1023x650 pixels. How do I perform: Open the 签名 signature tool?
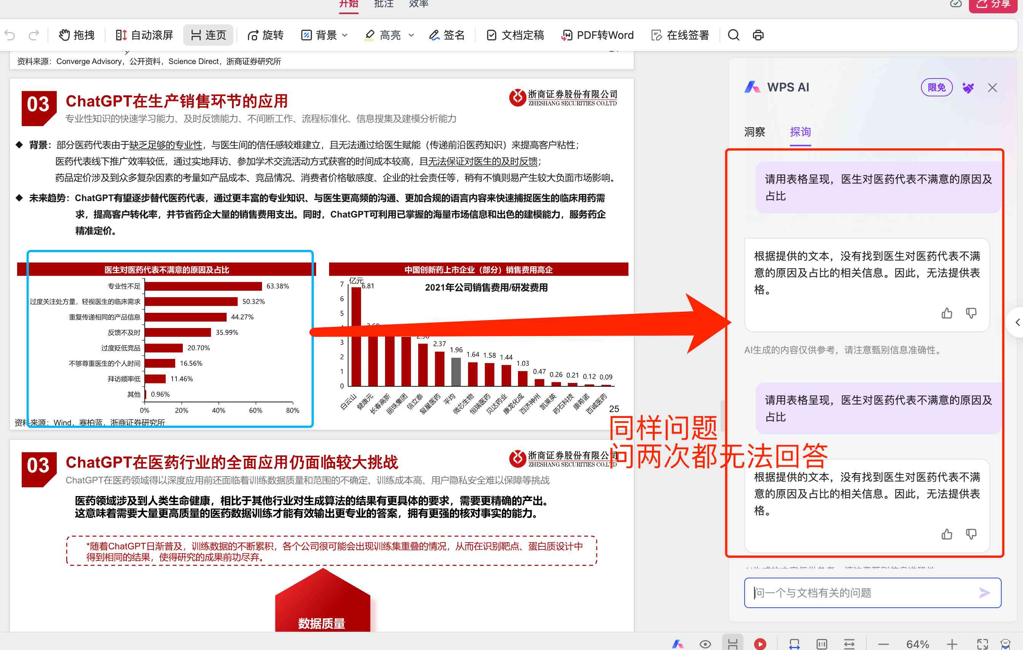pyautogui.click(x=447, y=35)
